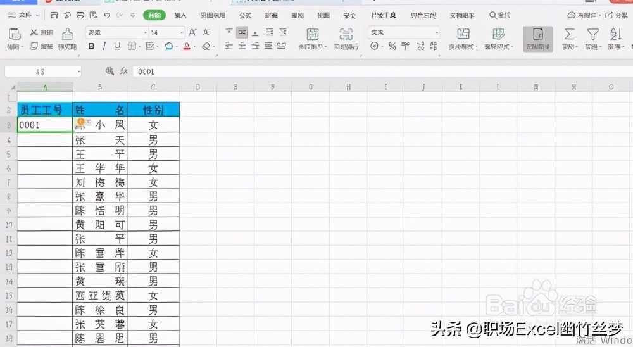Click the Filter funnel icon
Viewport: 633px width, 347px height.
592,34
